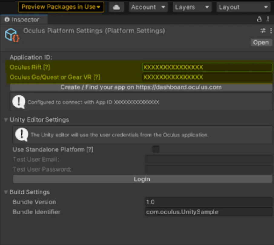
Task: Click the Oculus Platform Settings asset icon
Action: [x=12, y=35]
